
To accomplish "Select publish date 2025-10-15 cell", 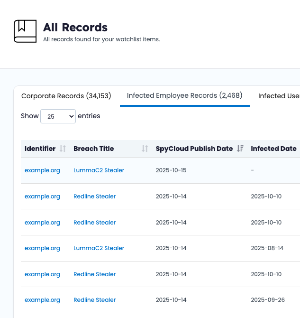I will point(171,170).
